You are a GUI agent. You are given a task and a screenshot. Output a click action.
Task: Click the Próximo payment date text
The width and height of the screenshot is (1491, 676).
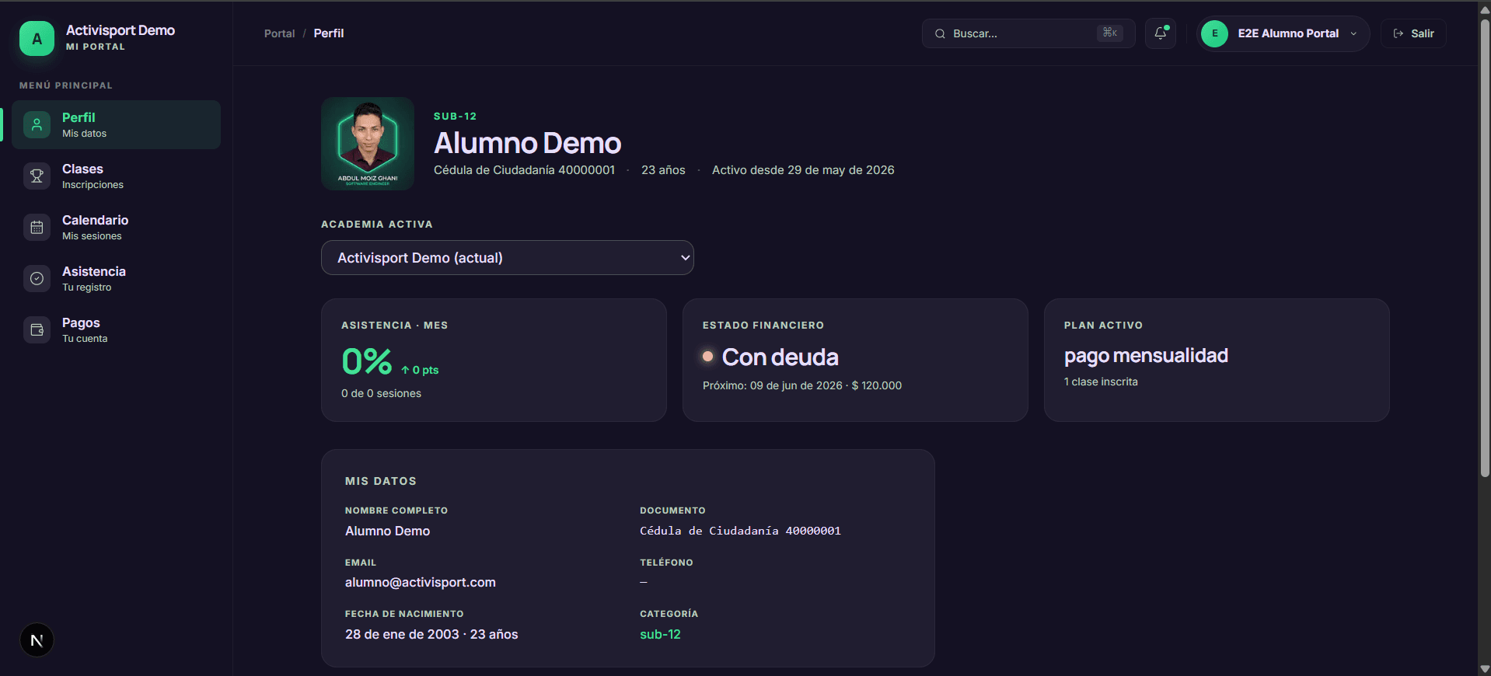tap(801, 385)
